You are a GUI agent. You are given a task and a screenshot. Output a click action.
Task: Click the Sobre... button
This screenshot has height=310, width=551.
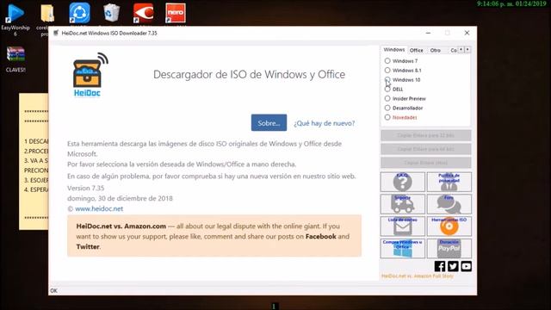[269, 122]
